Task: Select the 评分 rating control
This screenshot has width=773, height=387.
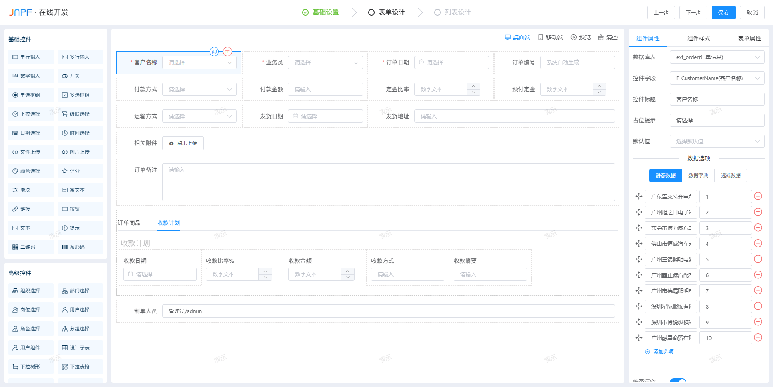Action: pos(80,171)
